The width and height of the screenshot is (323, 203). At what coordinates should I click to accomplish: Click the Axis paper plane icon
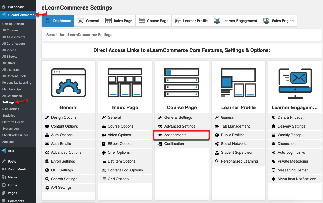(x=4, y=151)
